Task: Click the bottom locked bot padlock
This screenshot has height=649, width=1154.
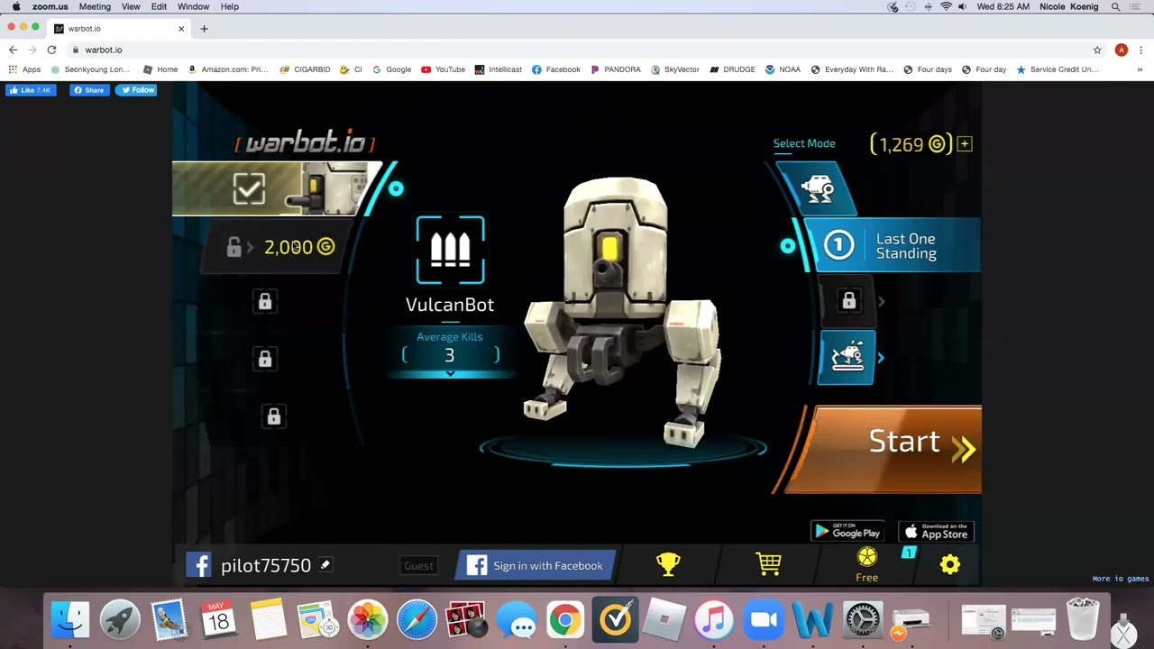Action: [273, 416]
